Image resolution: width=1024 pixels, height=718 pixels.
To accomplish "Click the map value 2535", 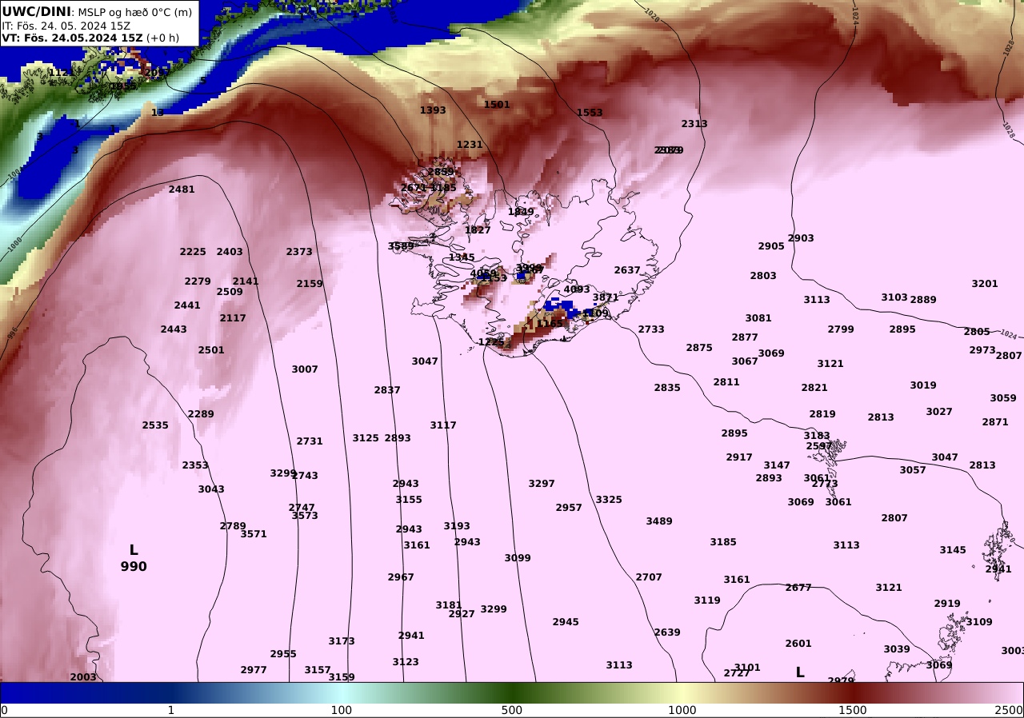I will click(155, 425).
